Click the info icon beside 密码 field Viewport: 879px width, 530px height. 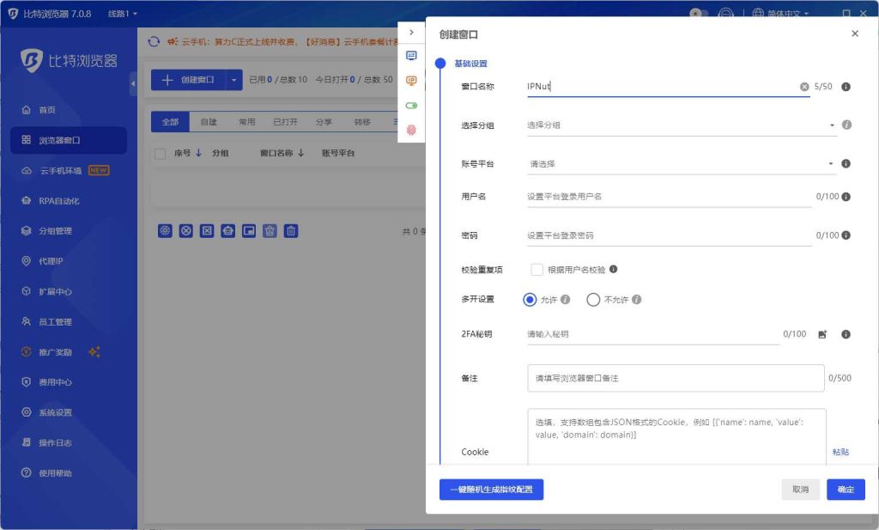(x=846, y=235)
